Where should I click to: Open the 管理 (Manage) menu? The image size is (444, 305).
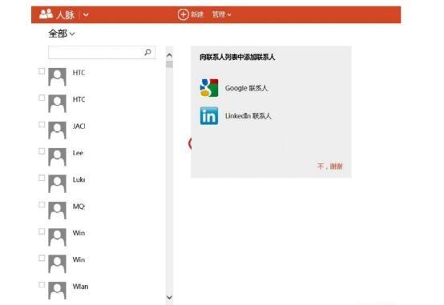[x=221, y=14]
